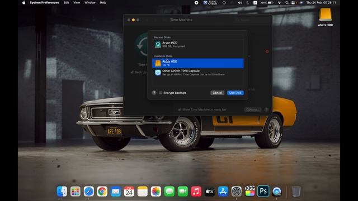Open the Wi-Fi menu
The height and width of the screenshot is (201, 358).
pos(280,3)
